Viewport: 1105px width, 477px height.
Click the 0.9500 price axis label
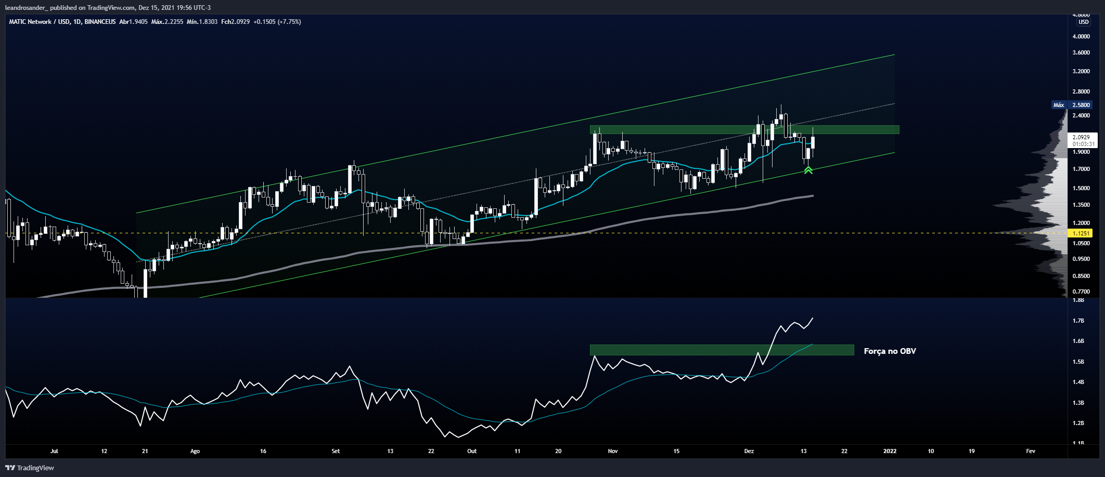(x=1081, y=259)
